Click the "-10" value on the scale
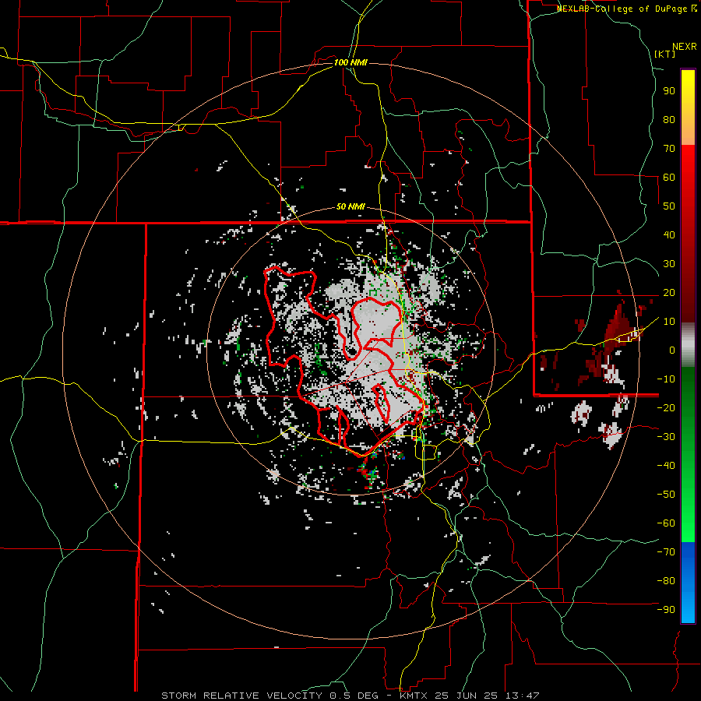Image resolution: width=701 pixels, height=701 pixels. pos(666,379)
